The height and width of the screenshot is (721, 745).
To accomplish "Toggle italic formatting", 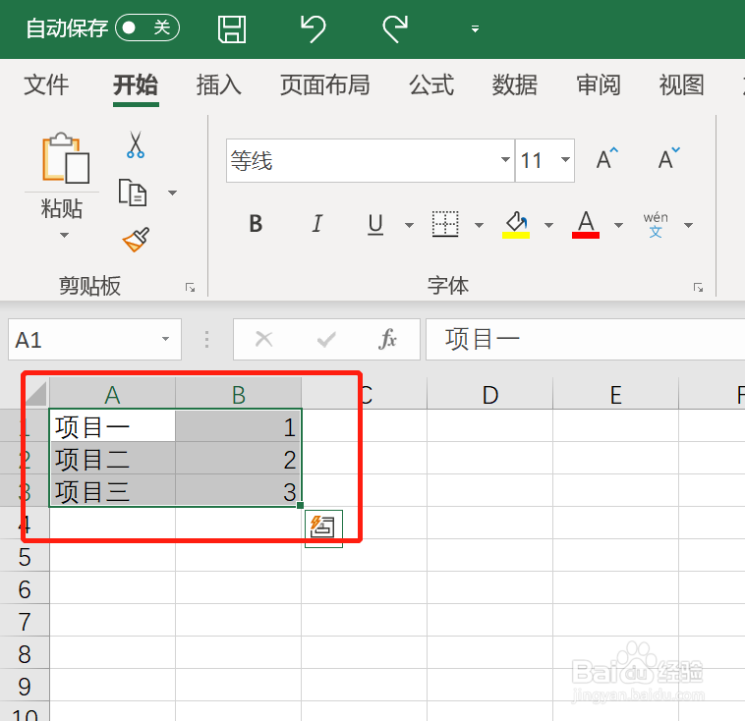I will (x=316, y=224).
